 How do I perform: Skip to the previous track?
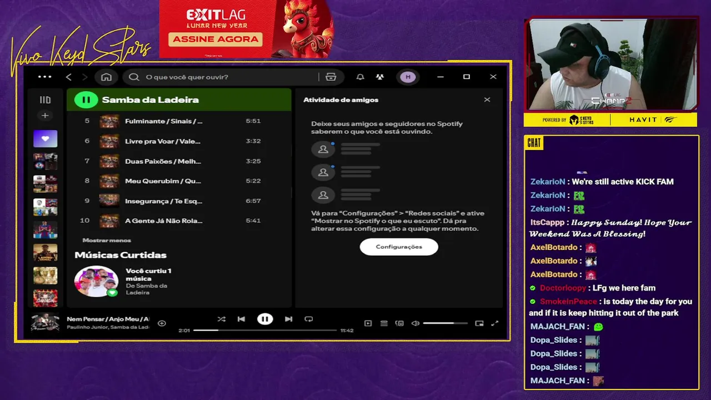coord(241,319)
